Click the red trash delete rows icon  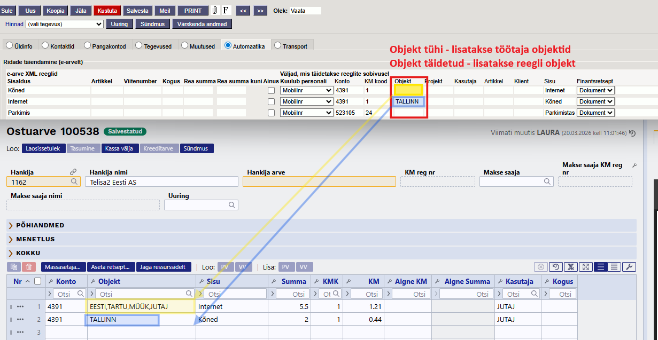pos(29,267)
